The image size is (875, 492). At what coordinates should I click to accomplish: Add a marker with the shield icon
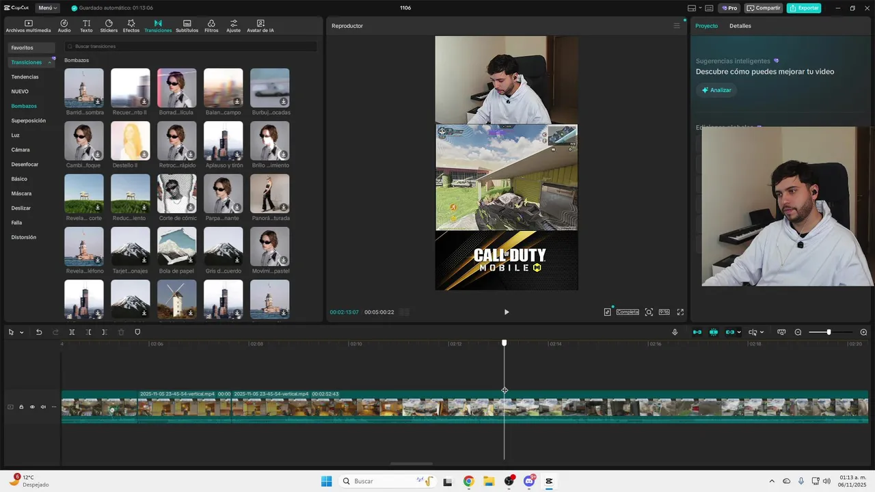(x=137, y=332)
